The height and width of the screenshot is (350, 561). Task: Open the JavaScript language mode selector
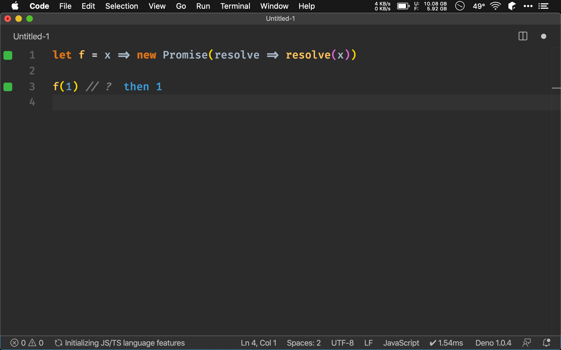tap(401, 343)
